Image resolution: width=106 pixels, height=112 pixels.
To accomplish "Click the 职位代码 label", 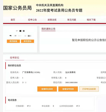I will coord(58,82).
